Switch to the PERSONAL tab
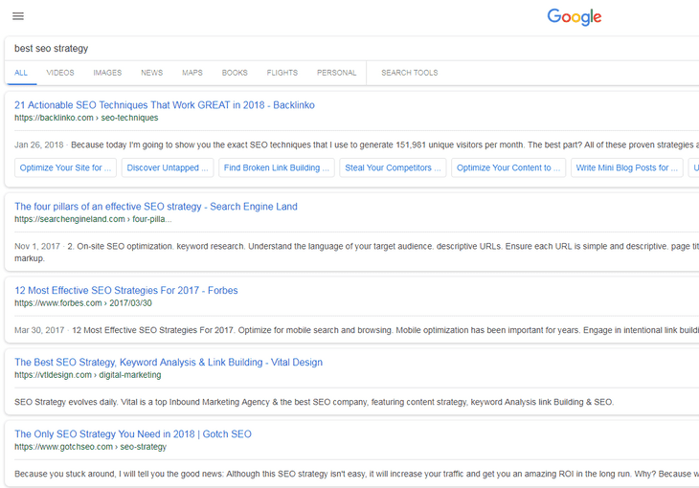 (x=336, y=73)
